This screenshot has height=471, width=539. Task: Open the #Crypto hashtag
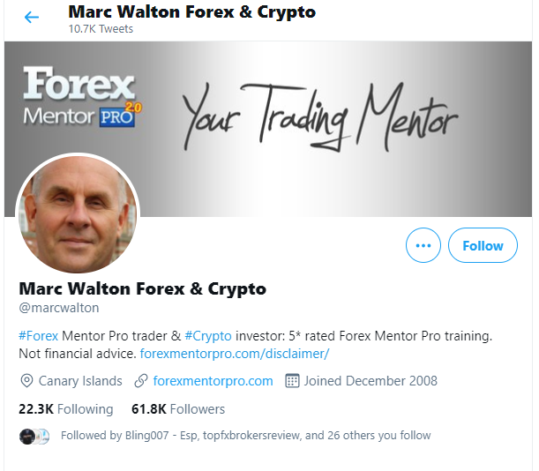(x=208, y=336)
